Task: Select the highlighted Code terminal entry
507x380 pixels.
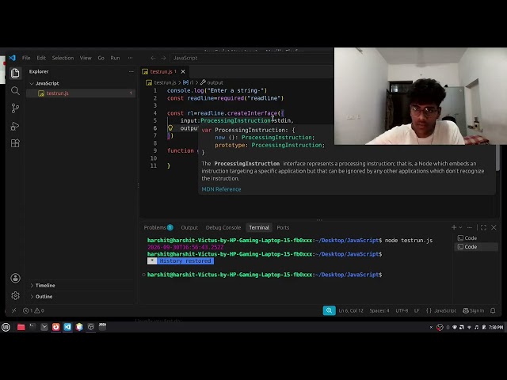Action: click(477, 247)
